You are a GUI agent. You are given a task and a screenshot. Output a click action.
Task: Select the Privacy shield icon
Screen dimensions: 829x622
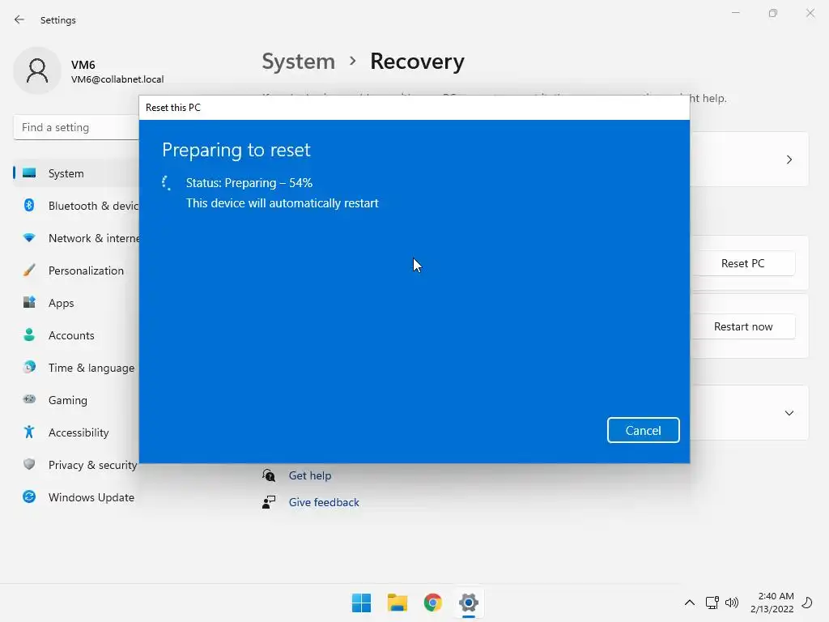pos(29,464)
